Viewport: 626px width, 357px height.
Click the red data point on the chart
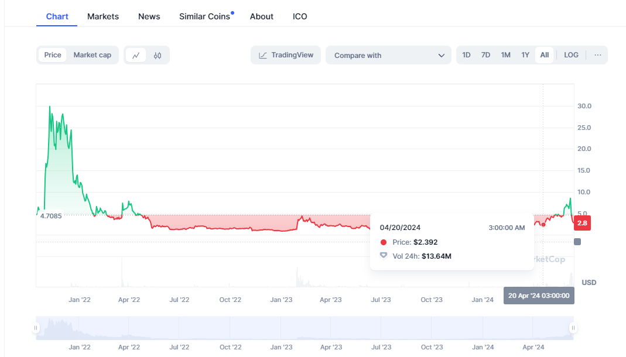[543, 225]
